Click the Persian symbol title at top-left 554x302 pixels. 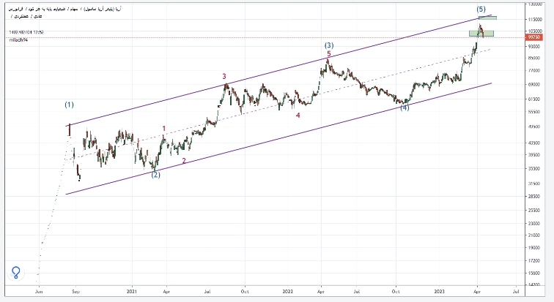[66, 7]
